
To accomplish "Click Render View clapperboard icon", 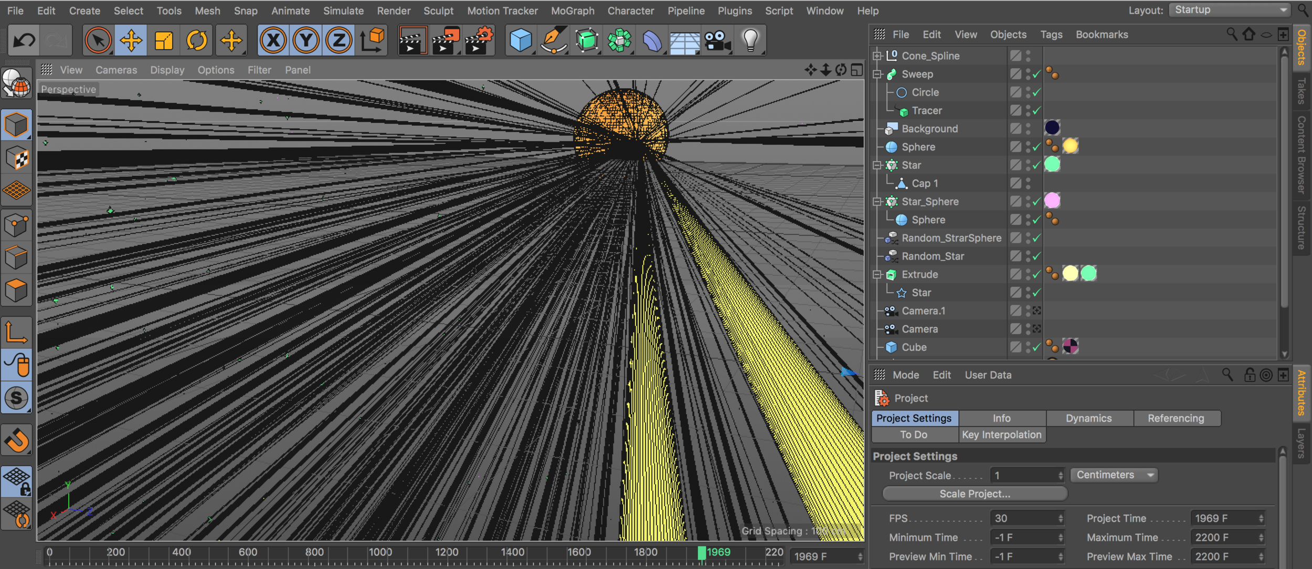I will tap(412, 40).
